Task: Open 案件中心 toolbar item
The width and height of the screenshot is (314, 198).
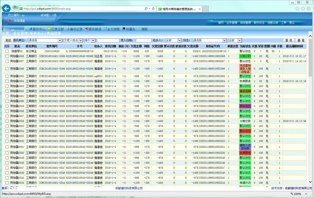Action: pos(37,29)
